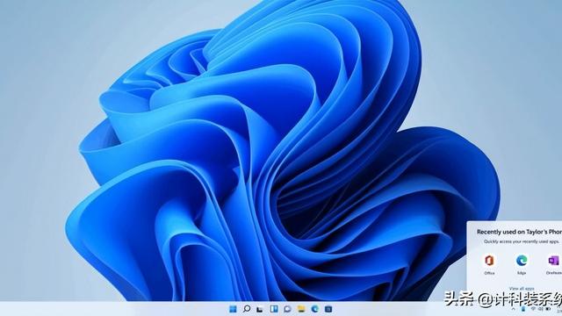This screenshot has width=562, height=316.
Task: Launch the Chat icon on taskbar
Action: click(287, 309)
